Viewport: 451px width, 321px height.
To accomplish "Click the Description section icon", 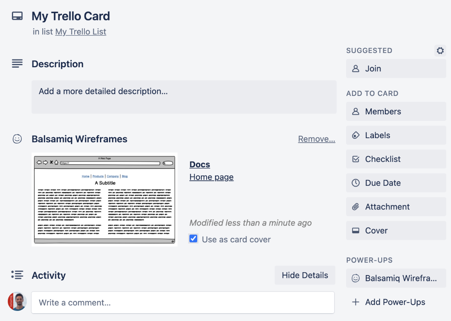I will coord(17,64).
